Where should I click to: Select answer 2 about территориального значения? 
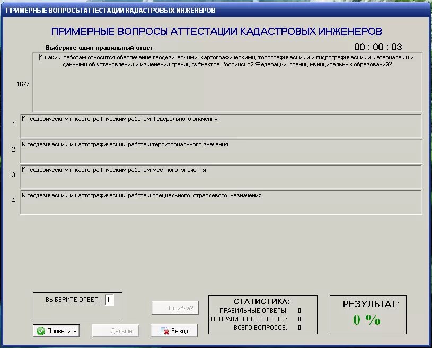point(221,151)
